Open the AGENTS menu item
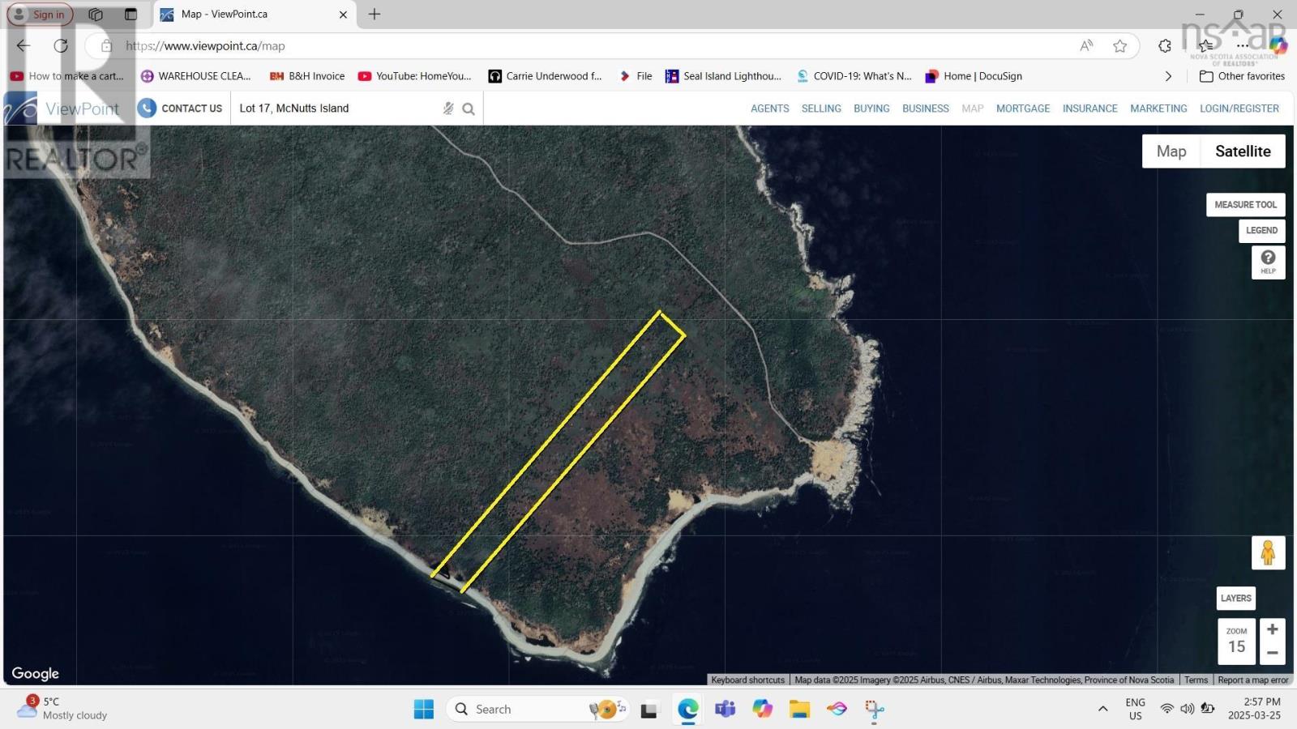Viewport: 1297px width, 729px height. click(769, 109)
